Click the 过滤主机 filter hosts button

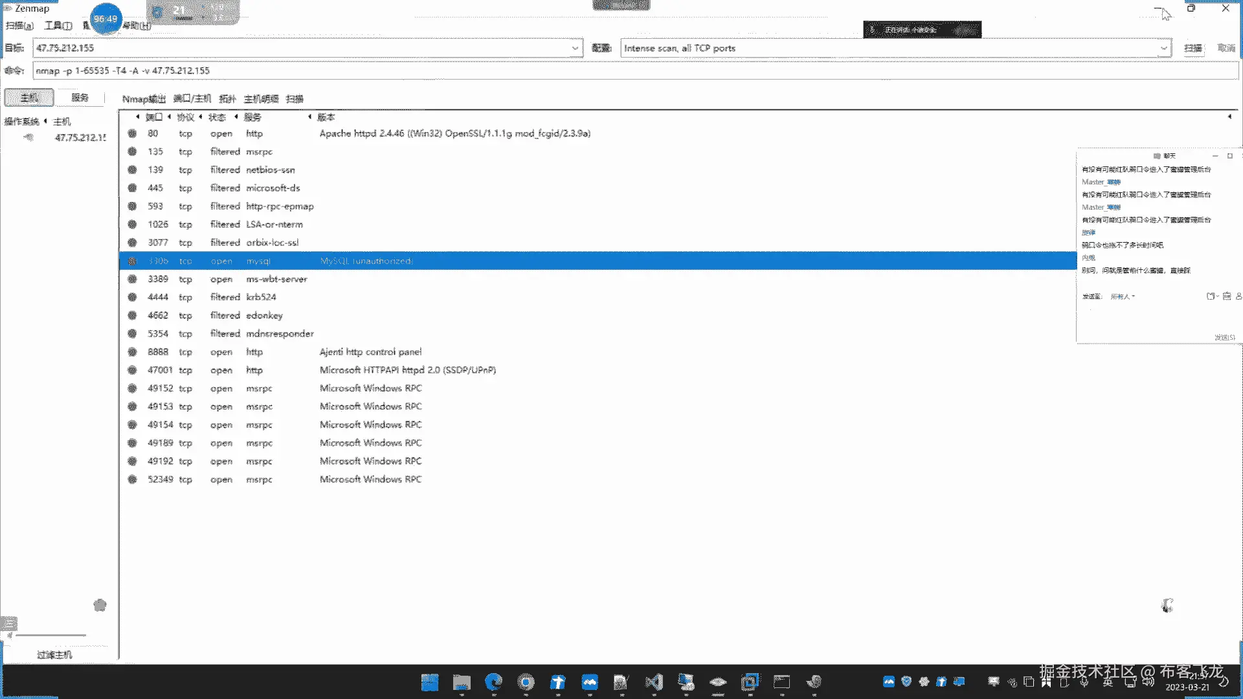click(54, 655)
